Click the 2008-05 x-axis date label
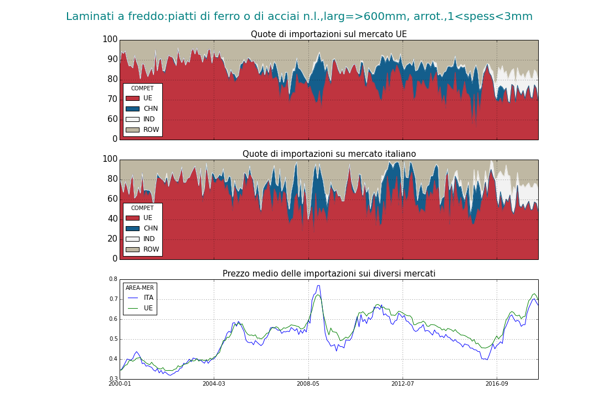 click(308, 383)
